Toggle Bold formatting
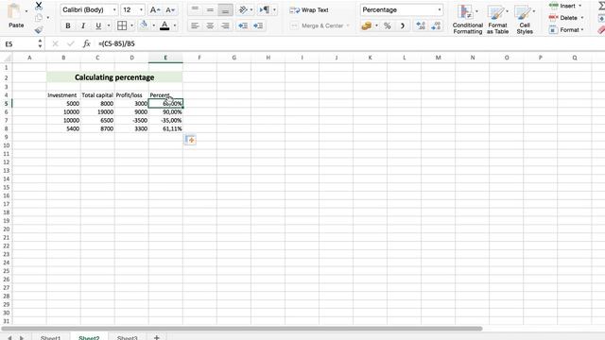Image resolution: width=605 pixels, height=340 pixels. point(68,25)
